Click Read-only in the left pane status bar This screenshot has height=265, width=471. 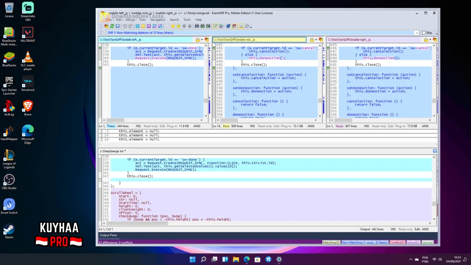coord(150,126)
